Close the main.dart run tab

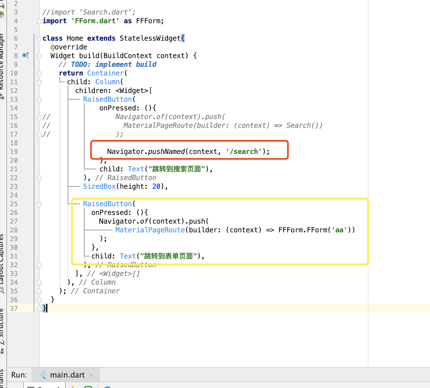(x=91, y=375)
